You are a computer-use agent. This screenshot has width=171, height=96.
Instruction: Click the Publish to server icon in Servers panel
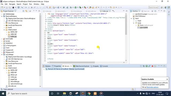155,66
